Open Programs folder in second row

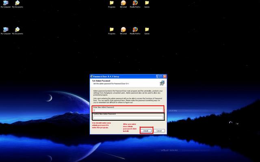click(112, 30)
